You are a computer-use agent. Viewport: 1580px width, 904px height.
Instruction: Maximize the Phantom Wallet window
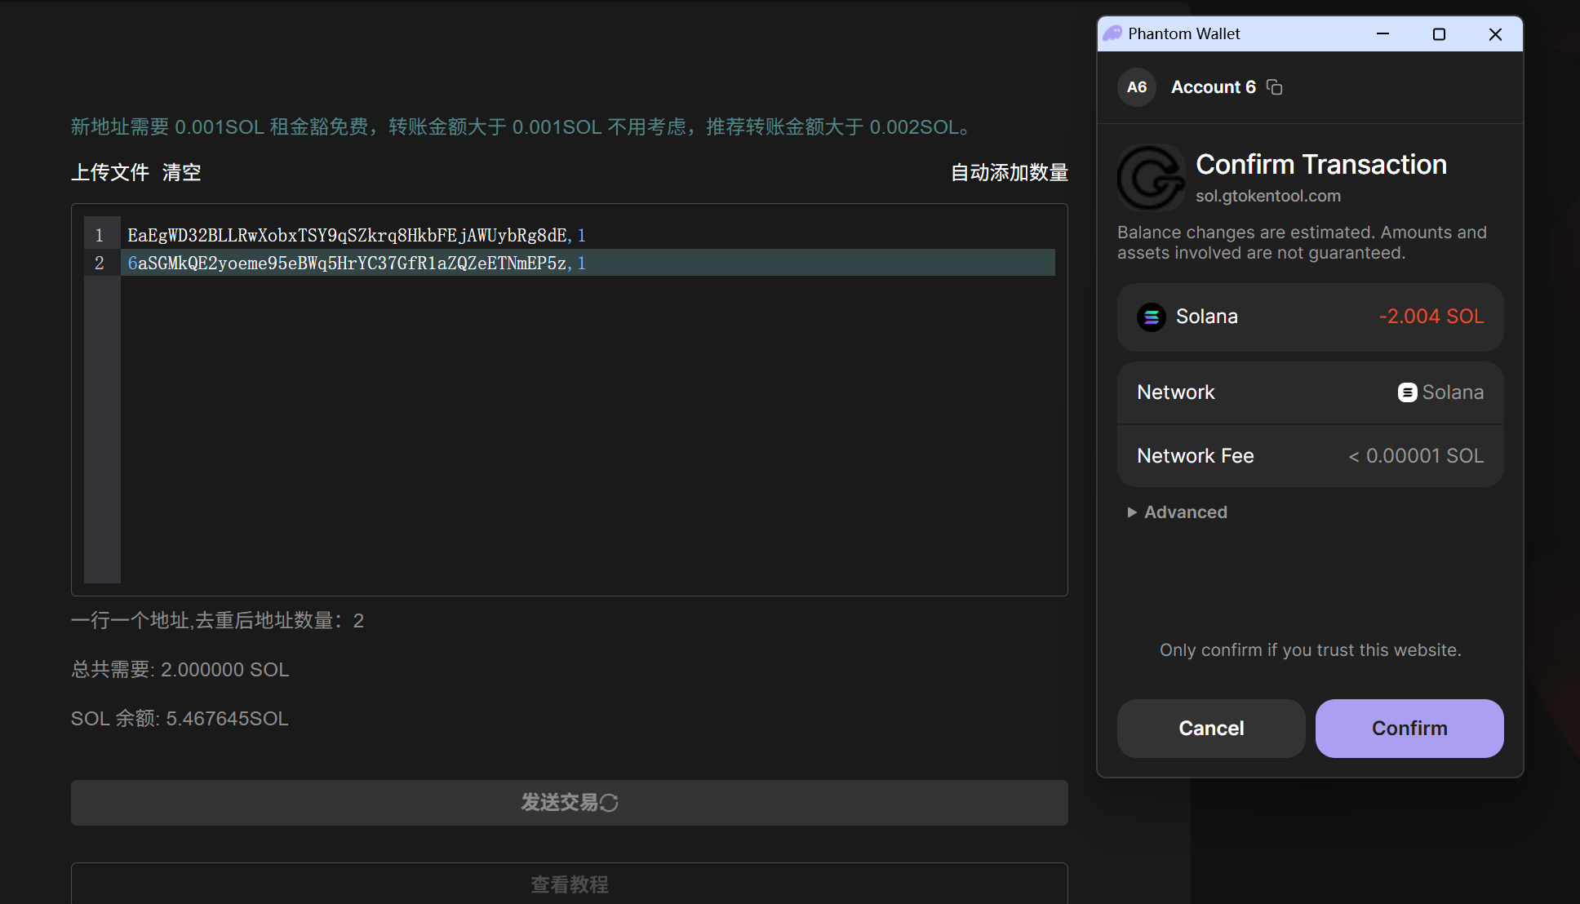tap(1439, 34)
